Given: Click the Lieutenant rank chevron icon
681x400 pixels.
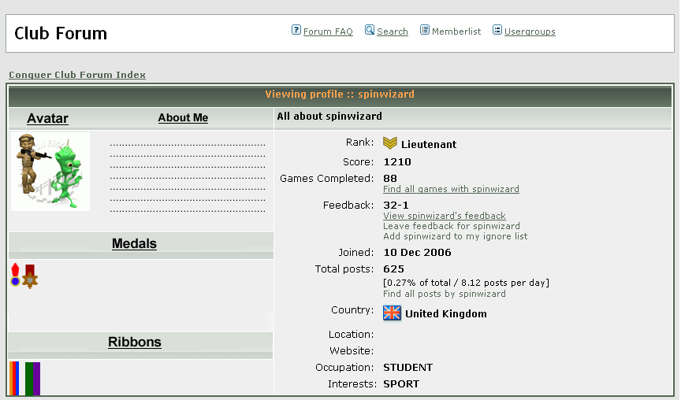Looking at the screenshot, I should click(390, 143).
